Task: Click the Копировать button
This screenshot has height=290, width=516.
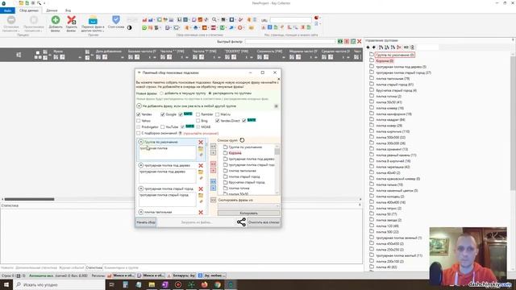Action: [x=249, y=213]
